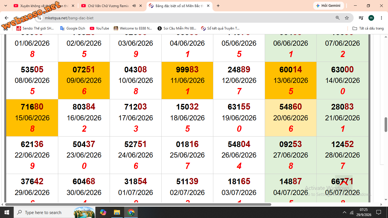388x218 pixels.
Task: Close the Bảng đặc biệt xổ số tab
Action: click(x=208, y=6)
